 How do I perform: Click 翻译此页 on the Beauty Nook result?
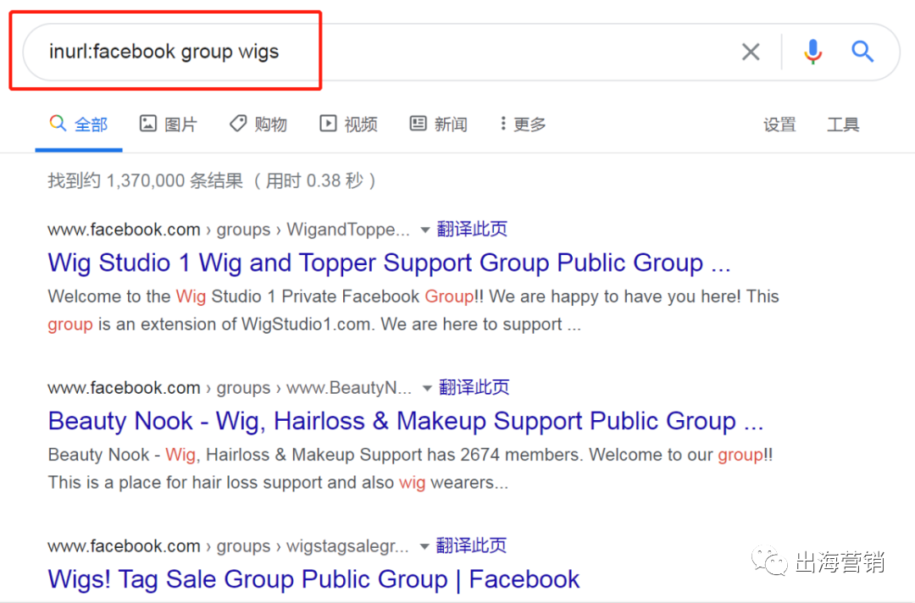pos(474,387)
